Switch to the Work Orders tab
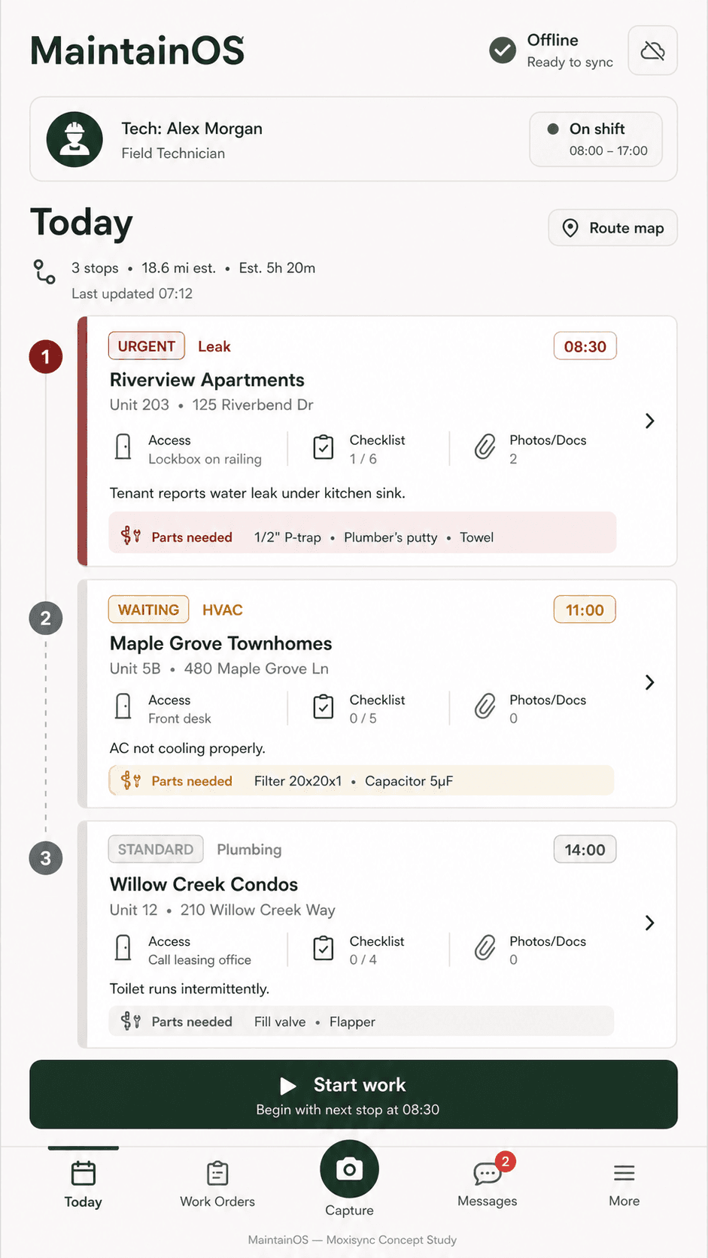The image size is (708, 1258). click(x=217, y=1184)
